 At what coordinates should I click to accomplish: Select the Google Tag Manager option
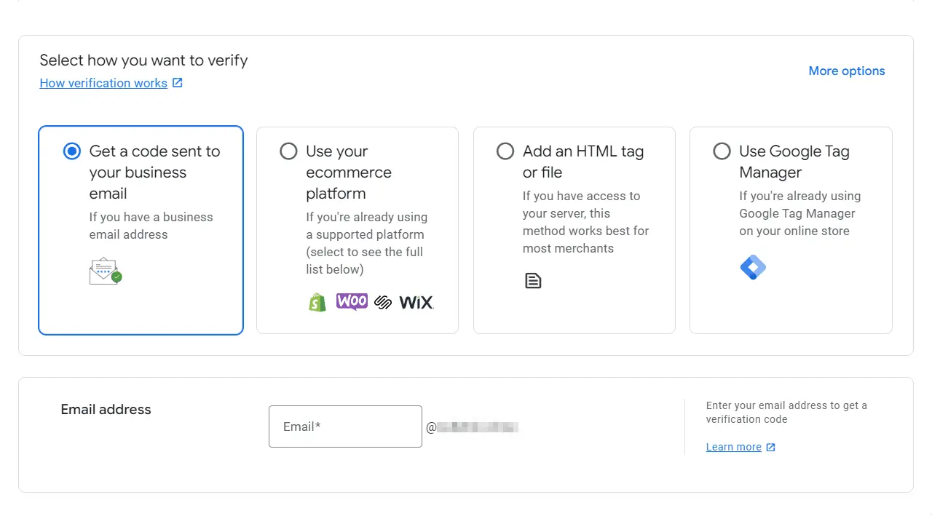722,151
